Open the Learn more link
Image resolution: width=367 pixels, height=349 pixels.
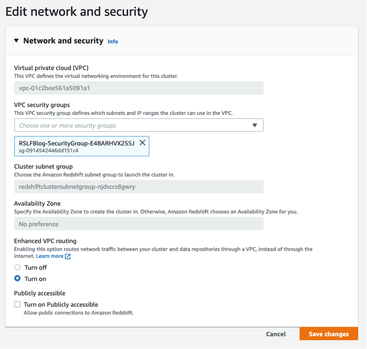(50, 256)
